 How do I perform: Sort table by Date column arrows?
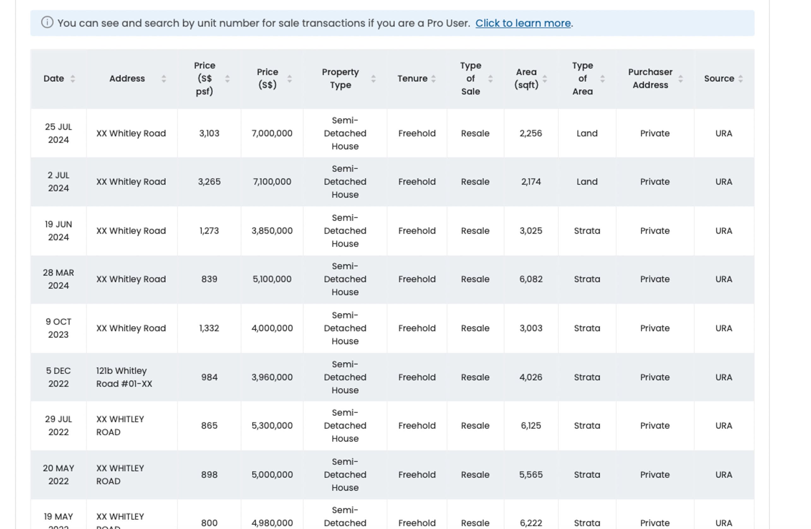(x=73, y=78)
